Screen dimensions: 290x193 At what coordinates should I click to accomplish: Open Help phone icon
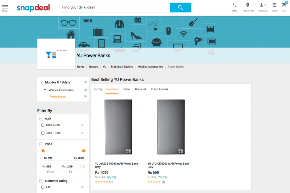(234, 8)
